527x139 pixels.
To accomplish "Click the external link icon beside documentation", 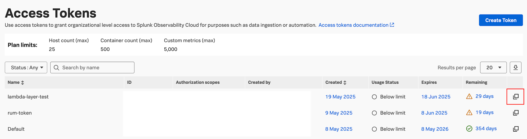I will (392, 25).
